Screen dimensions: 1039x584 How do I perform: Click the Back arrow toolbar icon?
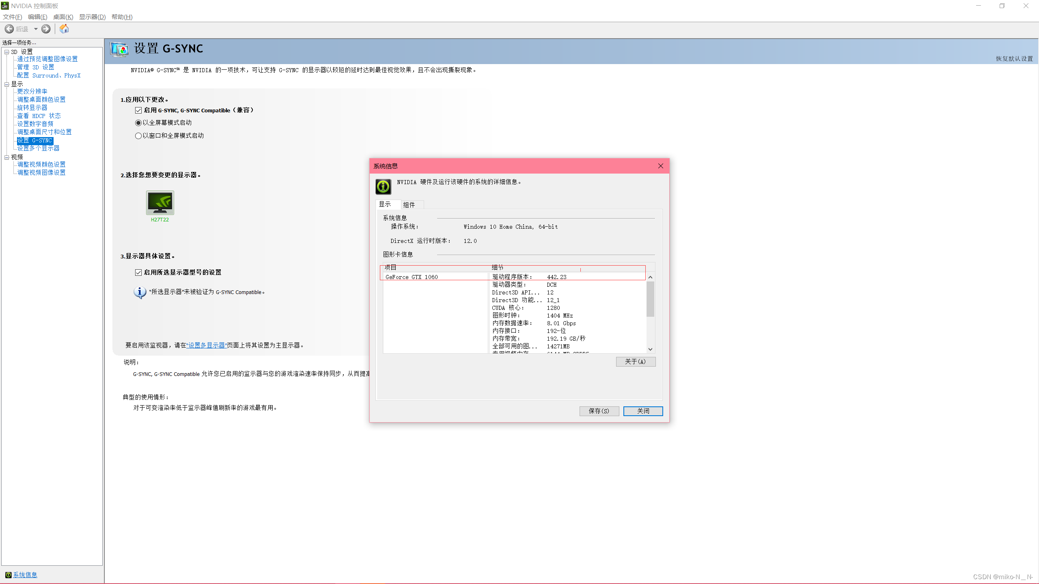(9, 29)
